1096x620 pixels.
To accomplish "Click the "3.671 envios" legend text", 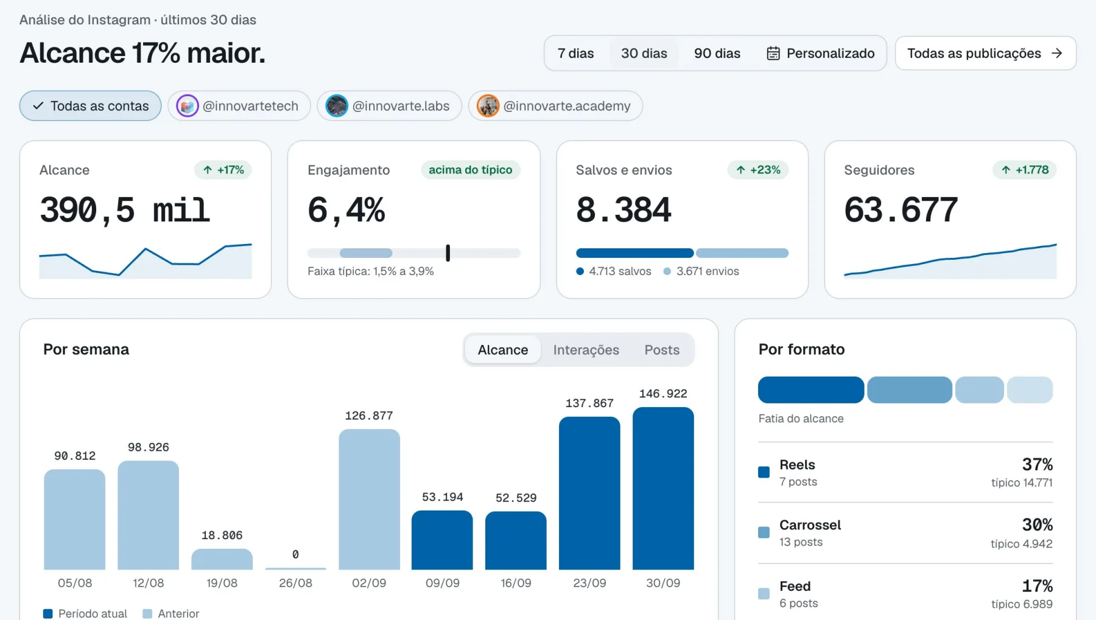I will (708, 271).
